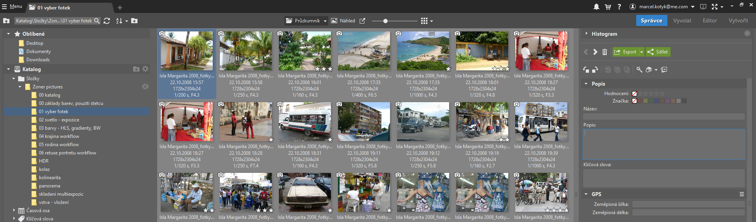Click the Název title input field
Viewport: 756px width, 222px height.
[x=664, y=116]
